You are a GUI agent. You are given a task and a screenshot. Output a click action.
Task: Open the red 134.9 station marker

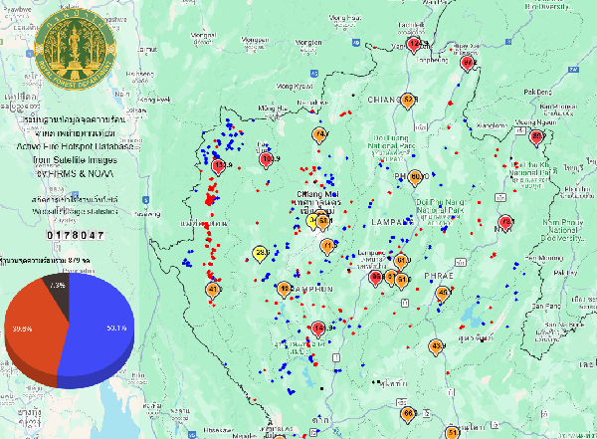pyautogui.click(x=267, y=159)
